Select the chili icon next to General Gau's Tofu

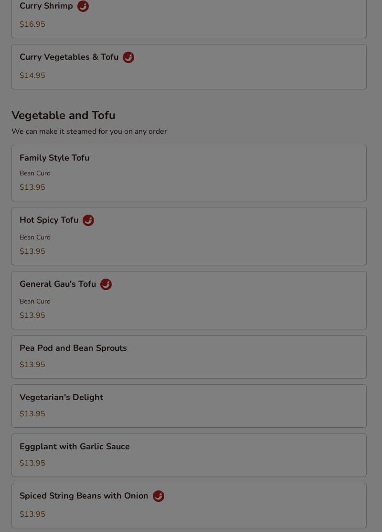[106, 284]
